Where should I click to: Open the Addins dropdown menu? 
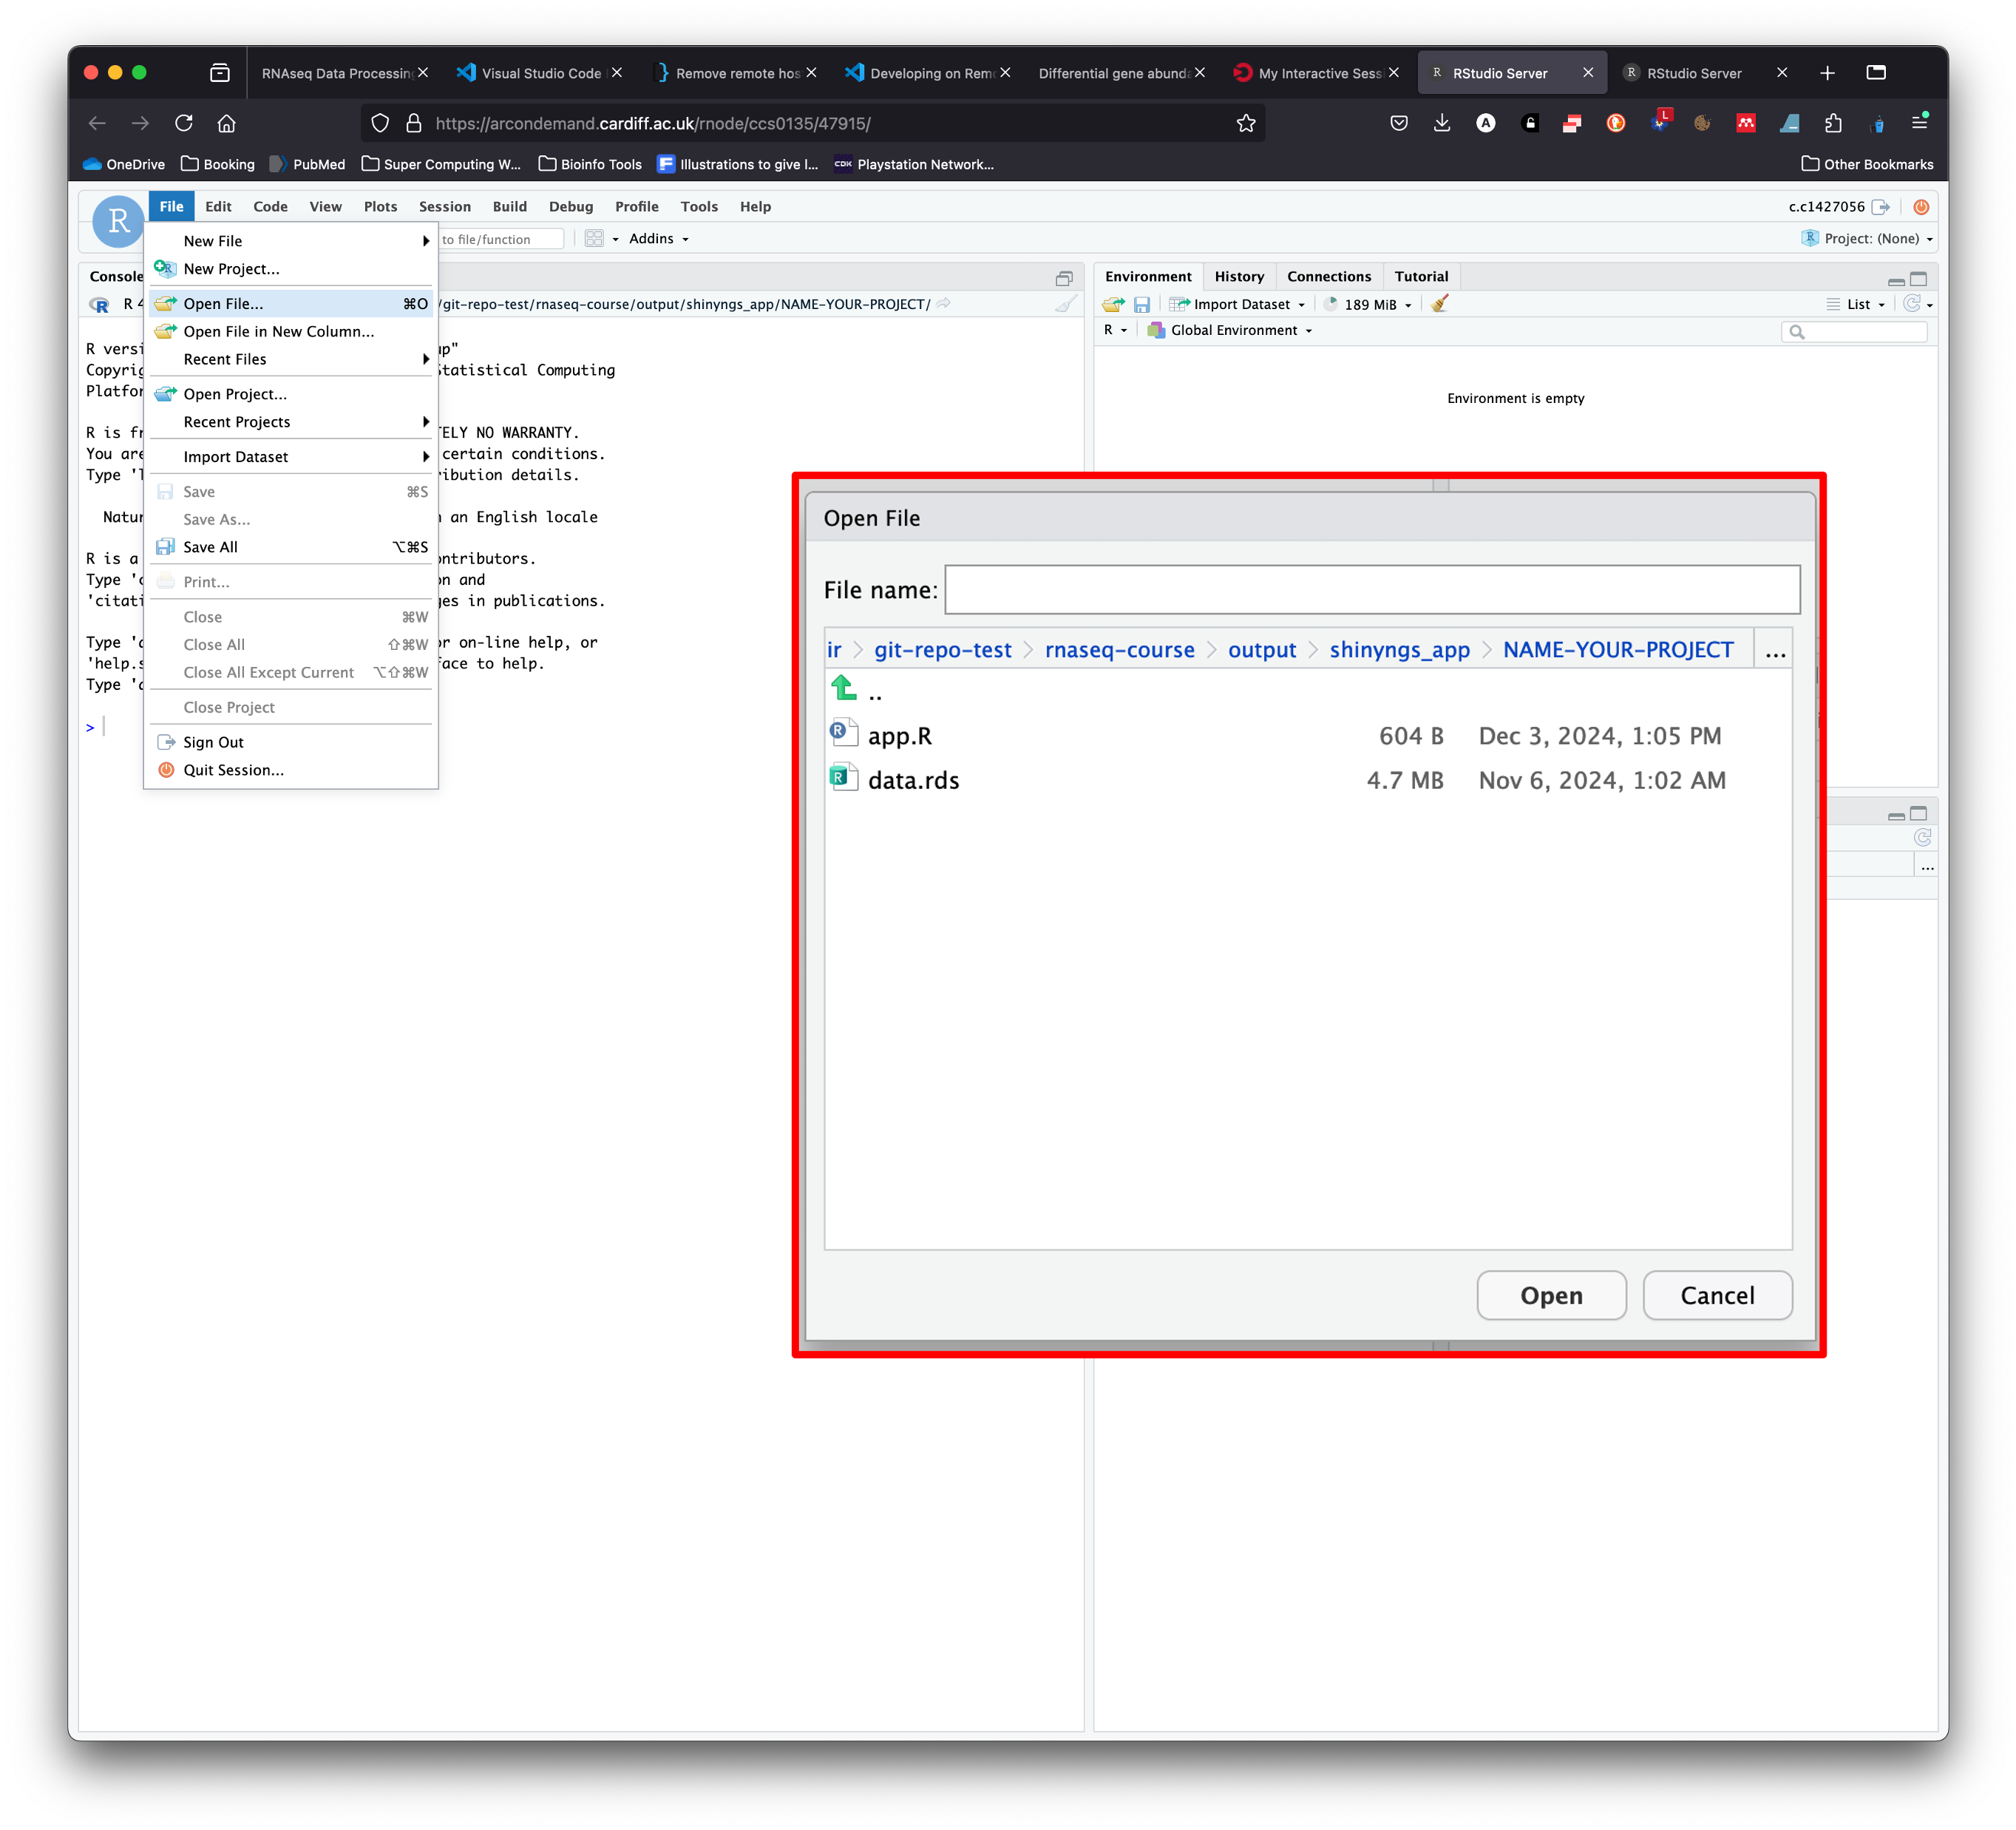pyautogui.click(x=659, y=239)
